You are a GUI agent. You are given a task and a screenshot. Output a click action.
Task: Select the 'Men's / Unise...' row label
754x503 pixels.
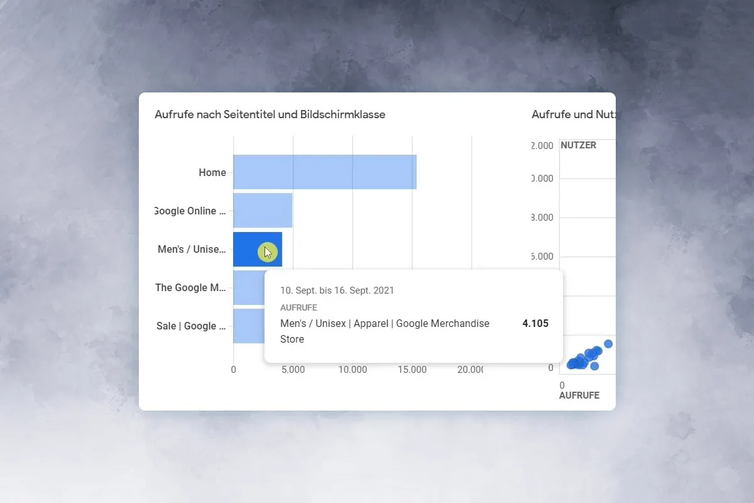click(x=192, y=249)
